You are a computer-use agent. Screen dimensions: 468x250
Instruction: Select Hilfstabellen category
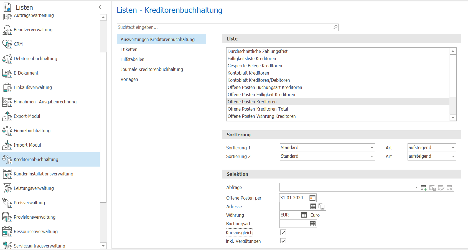(x=161, y=59)
